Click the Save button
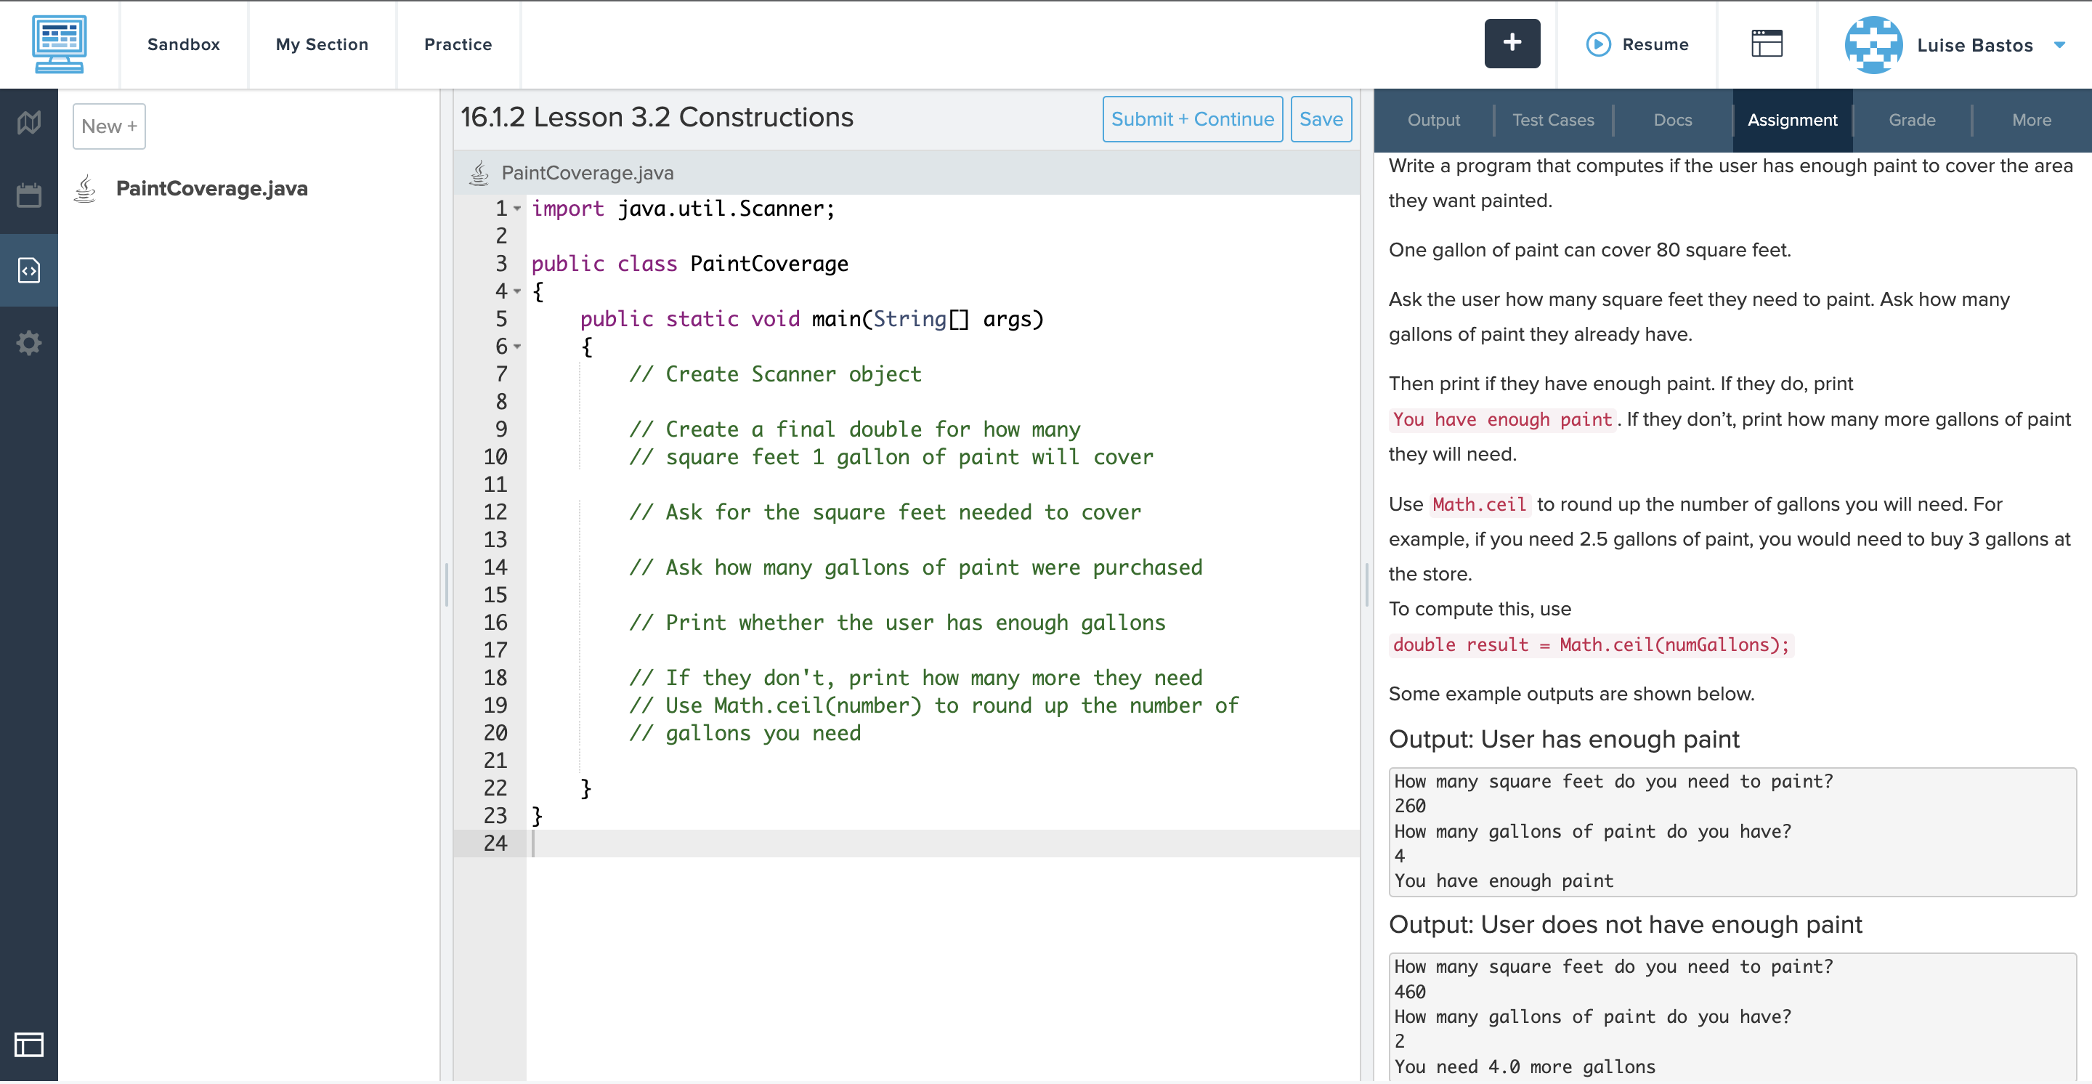The width and height of the screenshot is (2092, 1084). [x=1321, y=118]
